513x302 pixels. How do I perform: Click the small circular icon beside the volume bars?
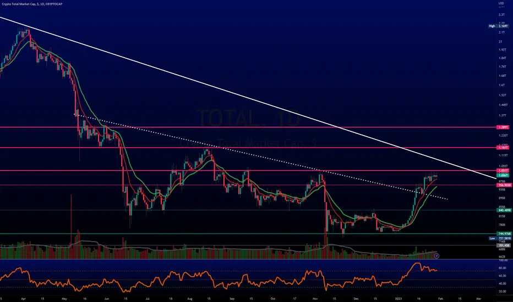click(436, 256)
